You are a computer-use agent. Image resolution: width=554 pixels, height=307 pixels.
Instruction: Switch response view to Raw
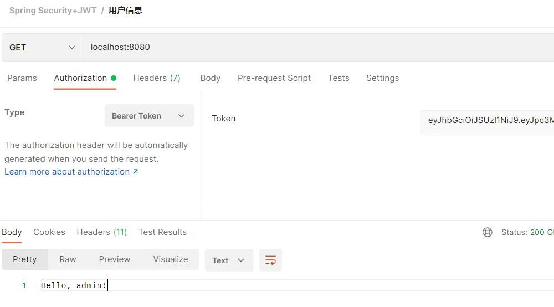(x=68, y=259)
